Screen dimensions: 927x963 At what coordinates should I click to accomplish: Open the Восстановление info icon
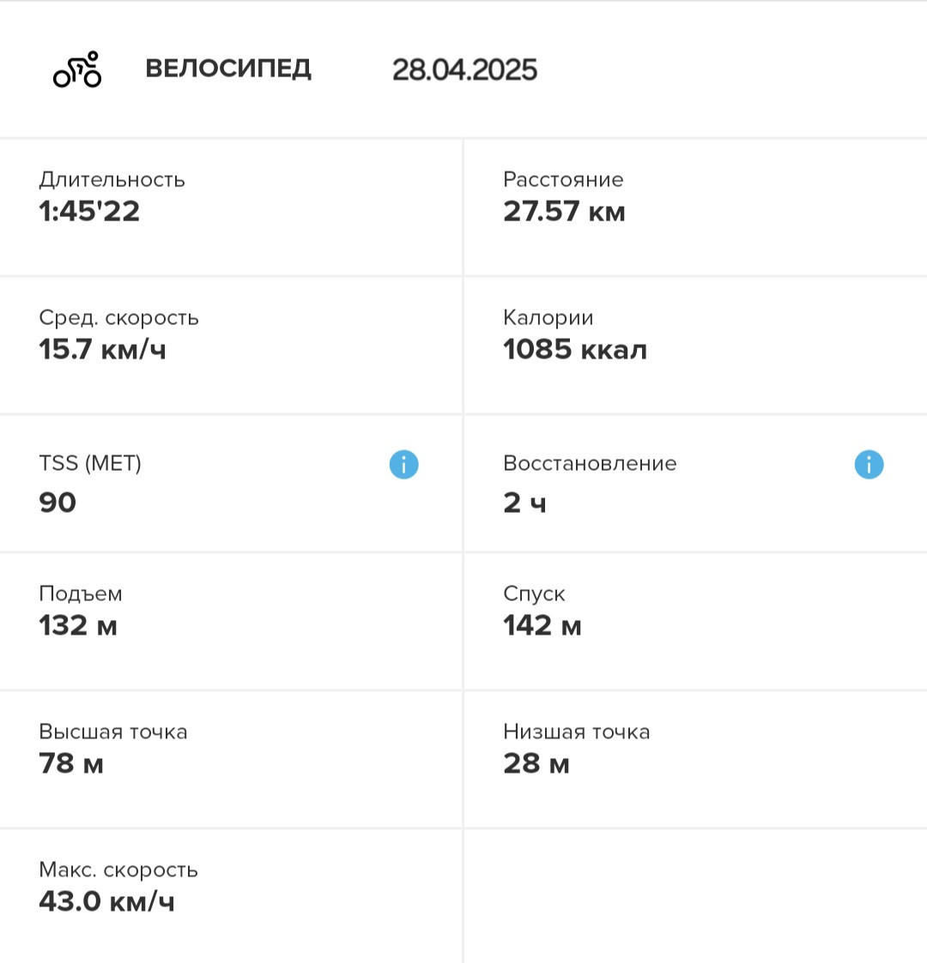[x=869, y=464]
